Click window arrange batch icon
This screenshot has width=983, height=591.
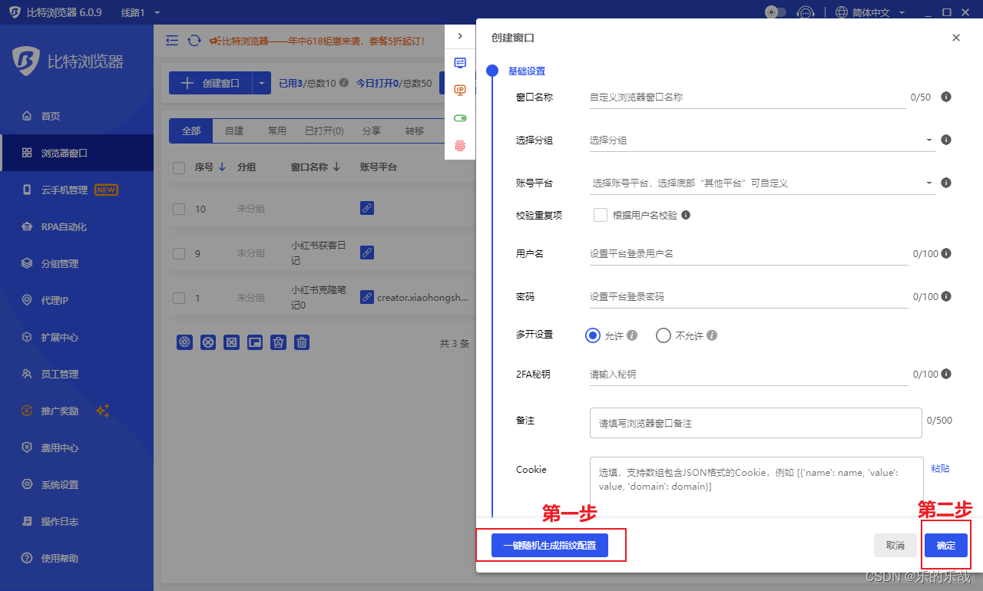[x=255, y=342]
